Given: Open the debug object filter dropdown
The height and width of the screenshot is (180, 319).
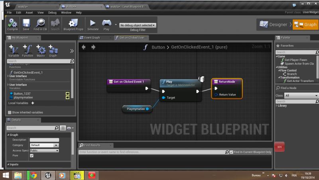Looking at the screenshot, I should pos(138,25).
